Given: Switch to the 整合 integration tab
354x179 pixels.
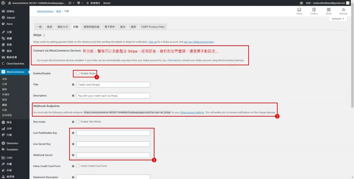Looking at the screenshot, I should [123, 27].
